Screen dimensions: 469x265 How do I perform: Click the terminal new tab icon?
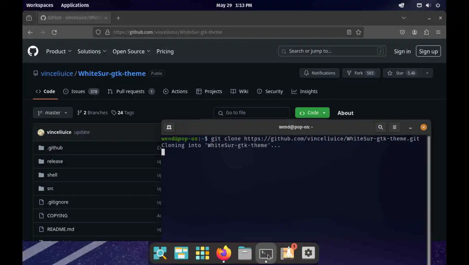tap(169, 127)
